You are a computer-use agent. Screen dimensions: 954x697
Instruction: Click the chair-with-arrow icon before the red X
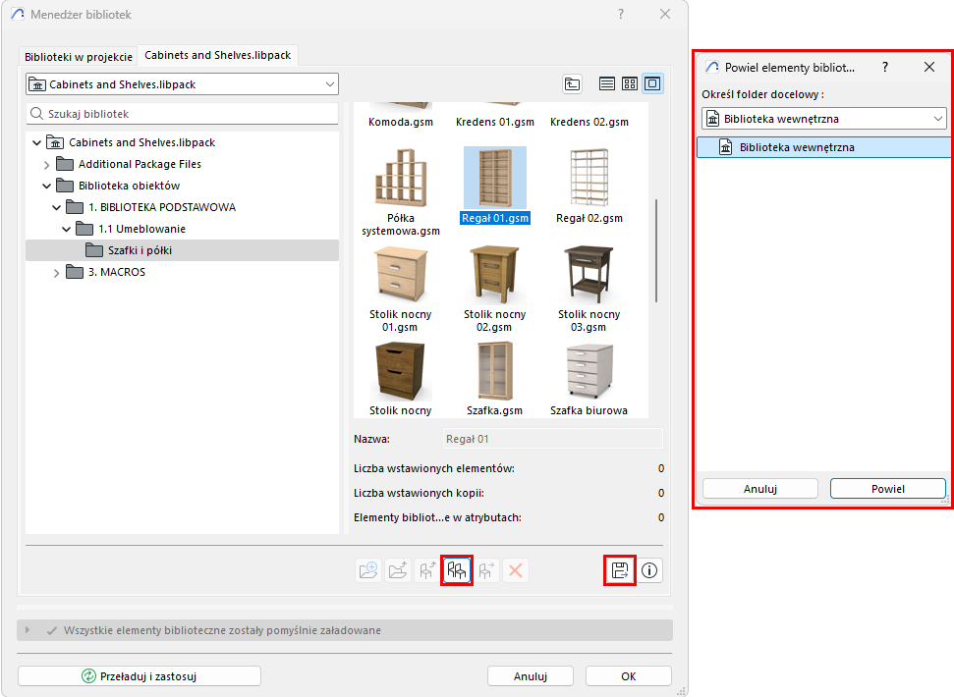(486, 570)
